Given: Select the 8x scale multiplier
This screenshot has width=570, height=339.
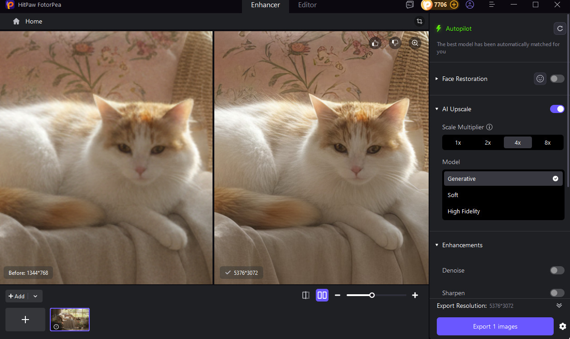Looking at the screenshot, I should click(547, 142).
